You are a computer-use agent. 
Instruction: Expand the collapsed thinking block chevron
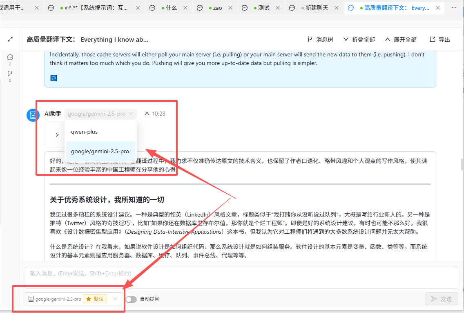pos(57,135)
